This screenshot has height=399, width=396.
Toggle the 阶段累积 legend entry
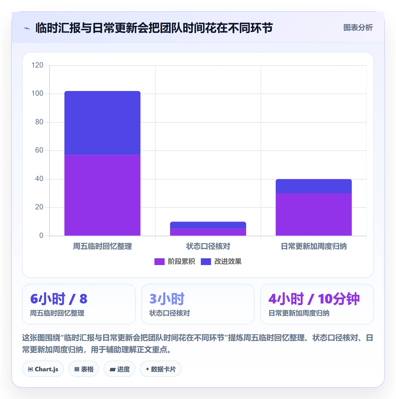(x=175, y=261)
